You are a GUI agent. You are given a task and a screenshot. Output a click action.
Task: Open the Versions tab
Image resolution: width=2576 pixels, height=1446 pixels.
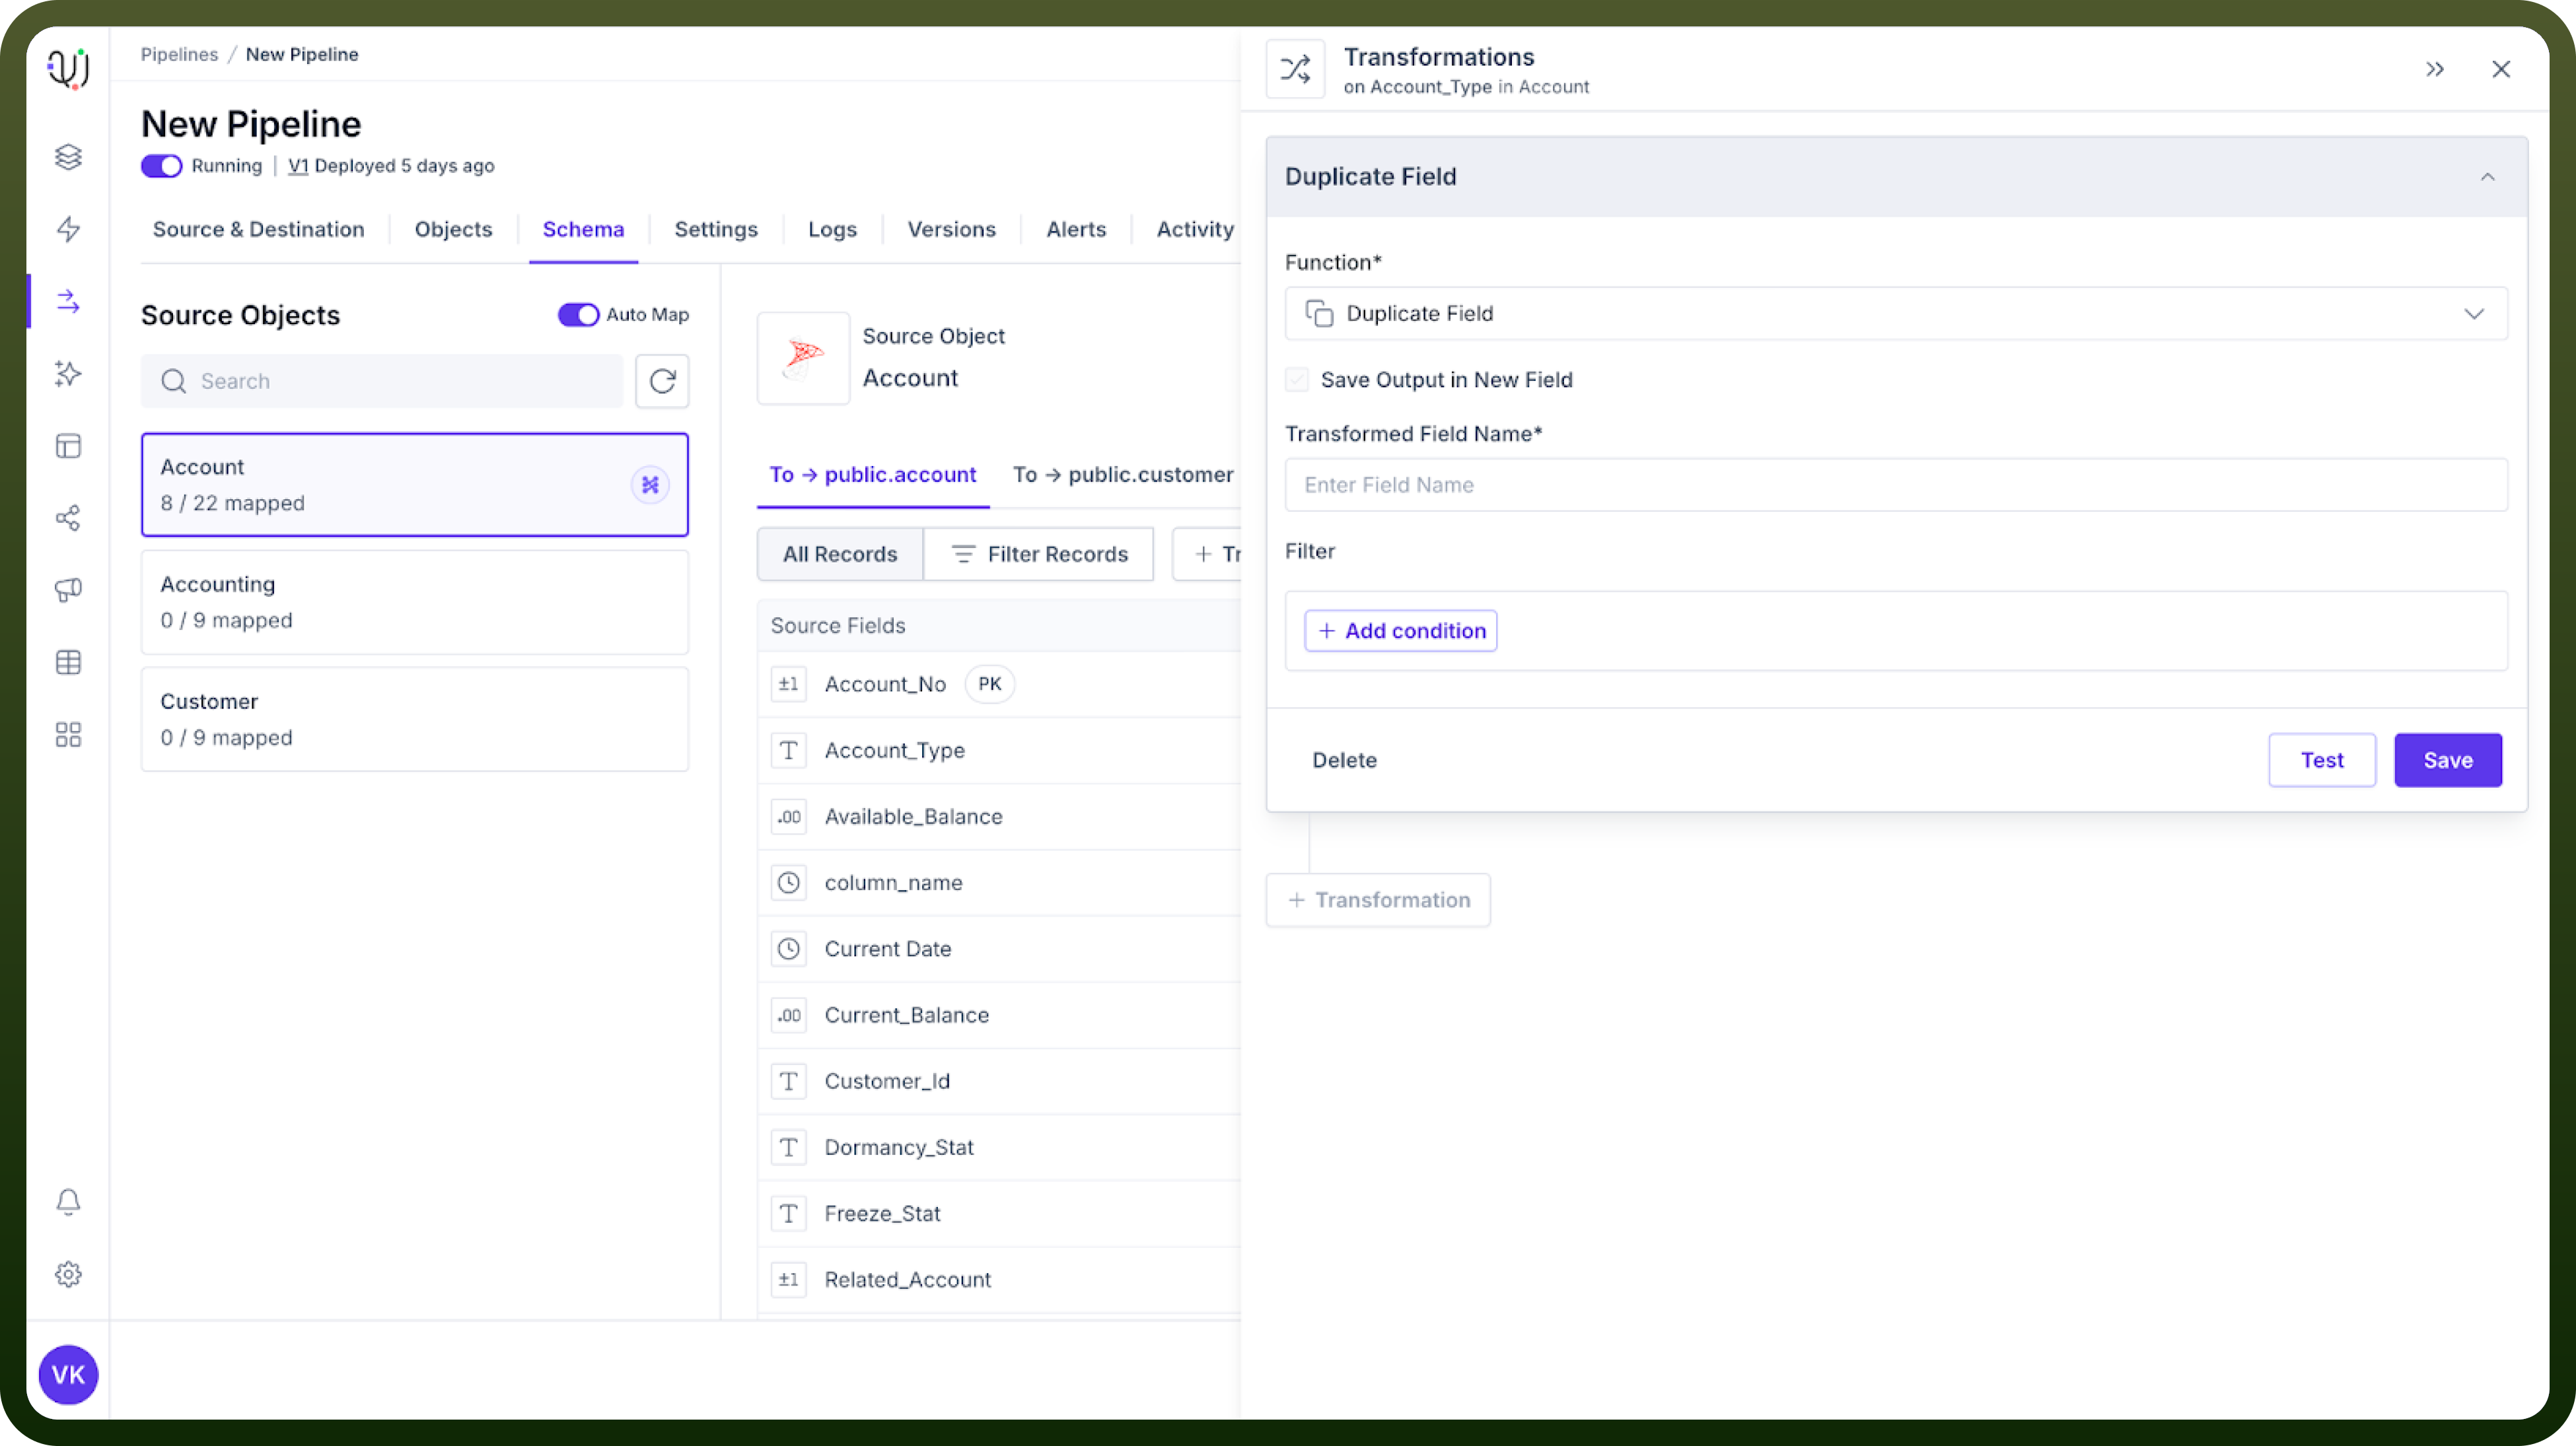pyautogui.click(x=951, y=229)
